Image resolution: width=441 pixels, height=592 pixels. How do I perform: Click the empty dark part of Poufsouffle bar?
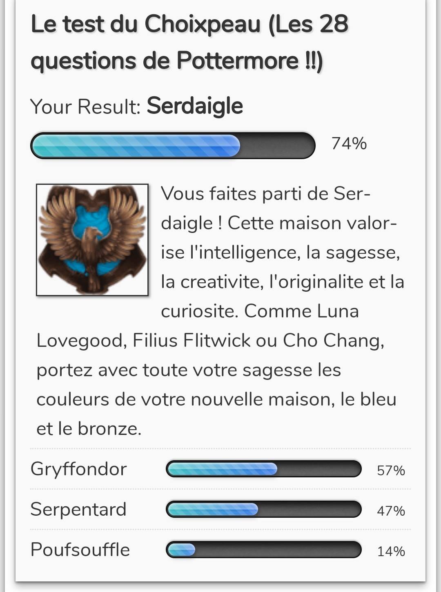point(278,550)
